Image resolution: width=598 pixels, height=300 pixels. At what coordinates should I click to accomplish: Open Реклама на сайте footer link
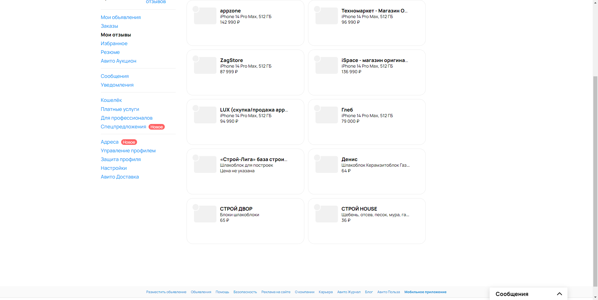pyautogui.click(x=276, y=292)
